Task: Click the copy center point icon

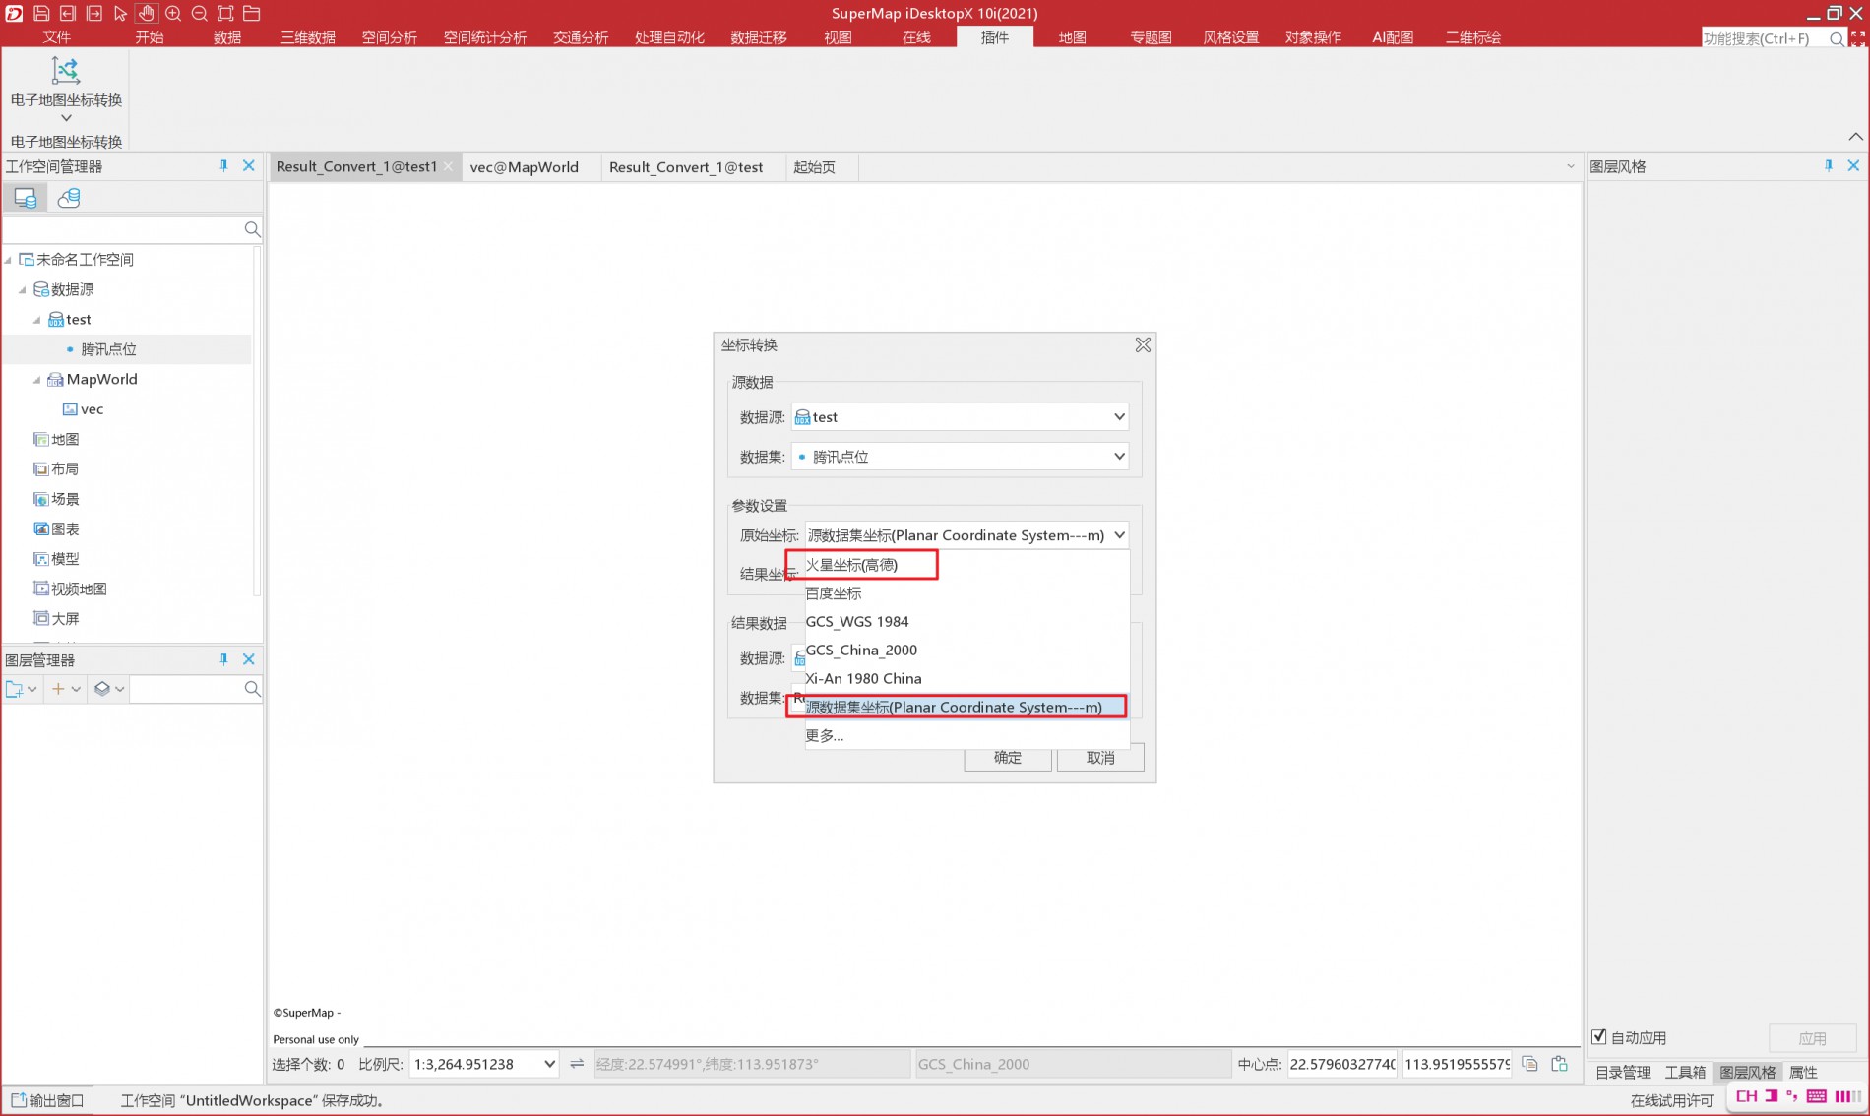Action: (x=1529, y=1064)
